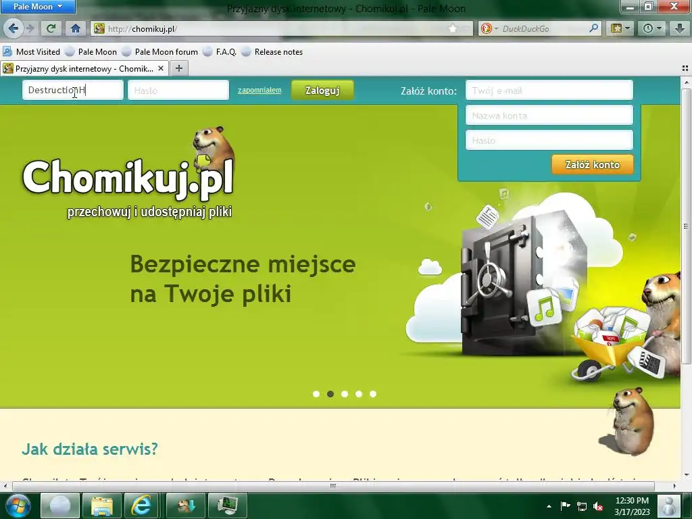Click the DuckDuckGo search magnifier icon
692x519 pixels.
tap(593, 28)
